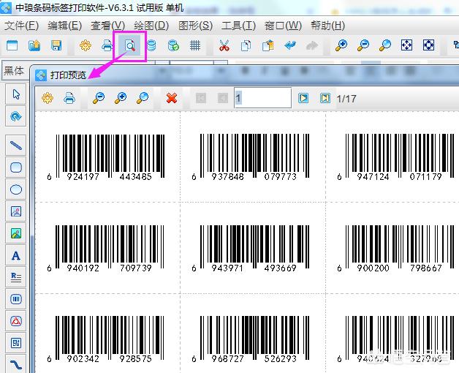This screenshot has height=373, width=459.
Task: Open the 黑体 font dropdown
Action: point(15,71)
